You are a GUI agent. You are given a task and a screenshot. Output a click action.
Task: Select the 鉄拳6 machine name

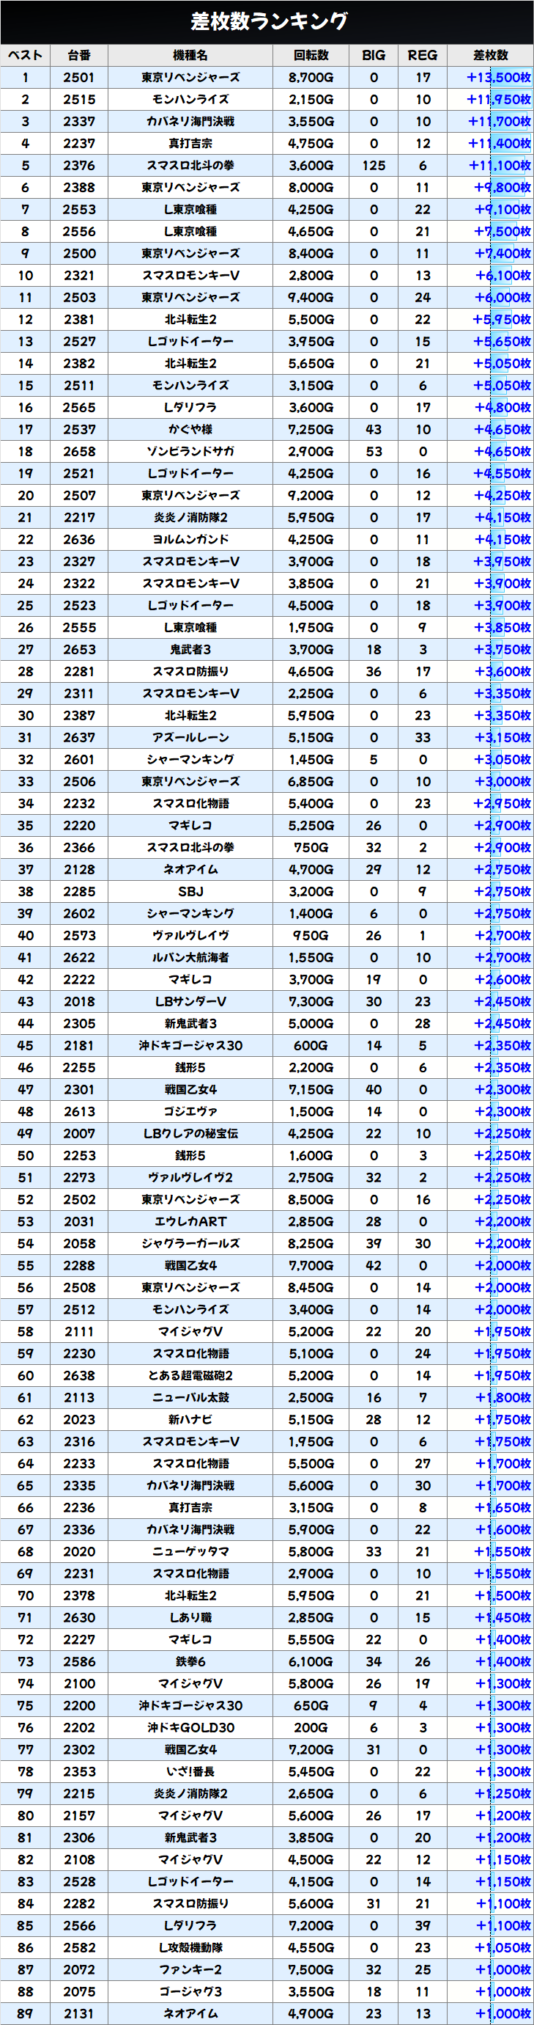190,1662
